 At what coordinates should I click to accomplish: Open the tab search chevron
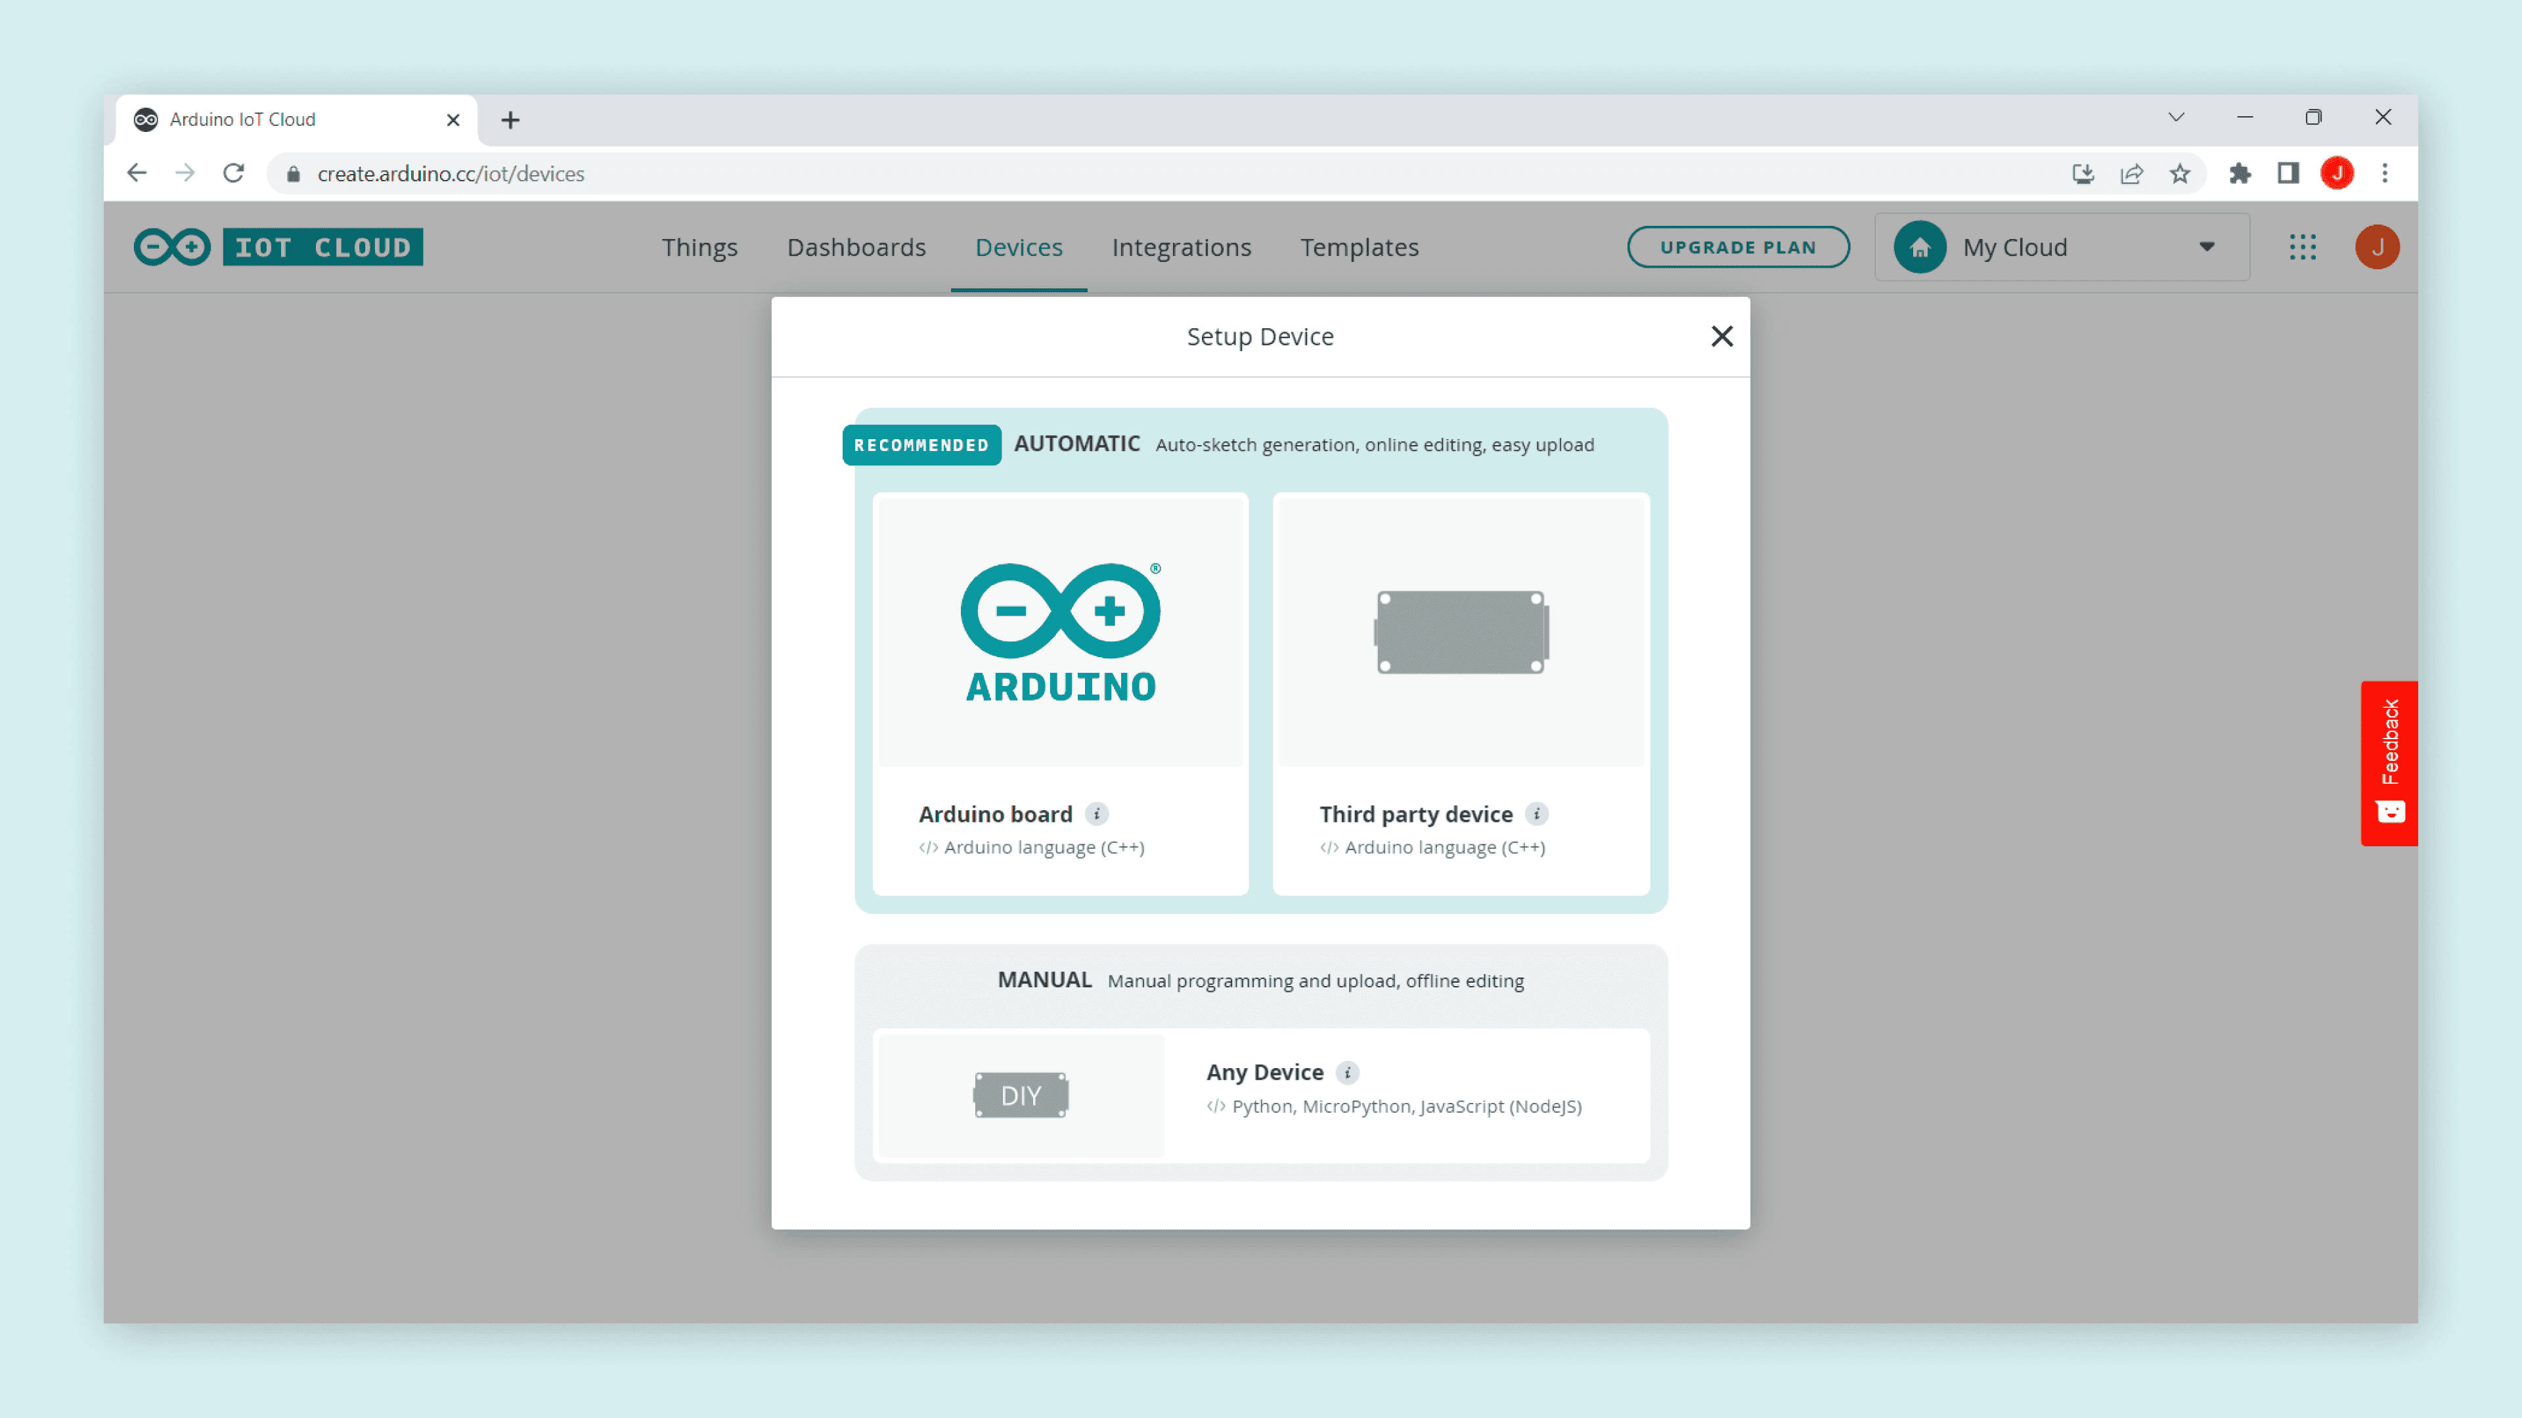click(2175, 118)
